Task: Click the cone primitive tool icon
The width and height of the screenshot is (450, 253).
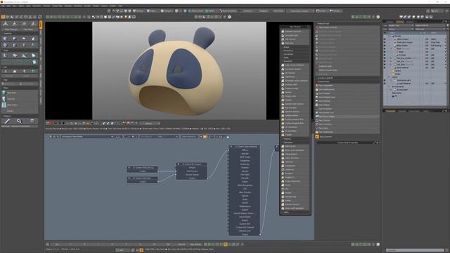Action: (33, 39)
